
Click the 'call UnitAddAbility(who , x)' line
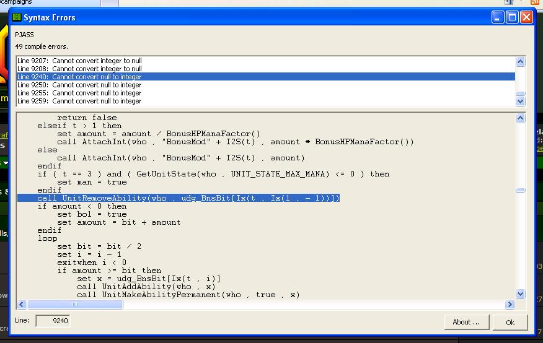[146, 287]
